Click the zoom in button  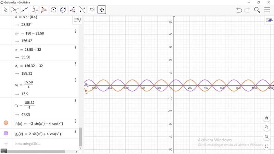point(266,127)
